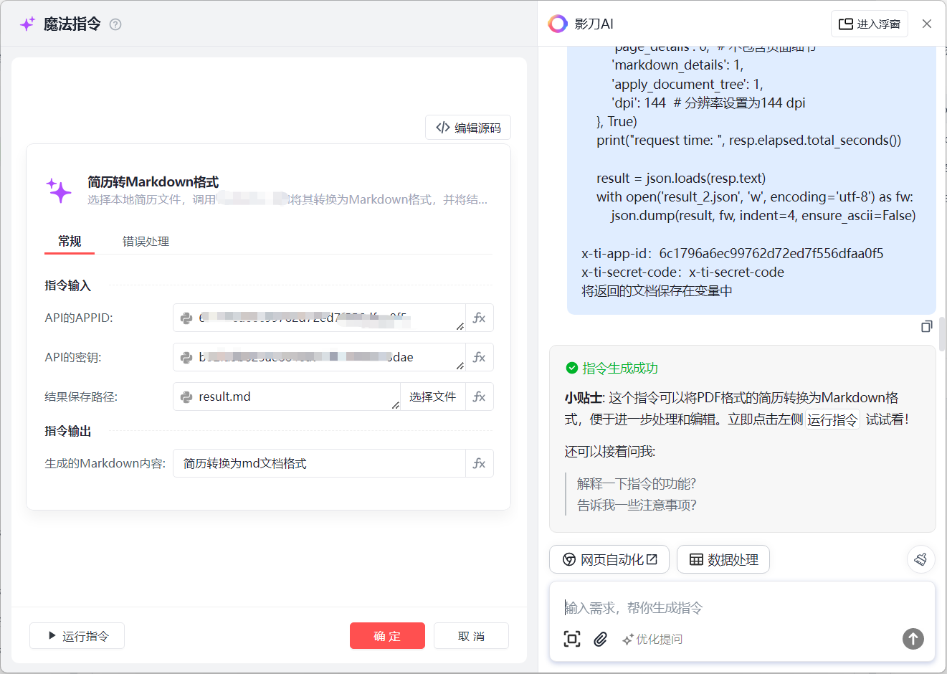Image resolution: width=947 pixels, height=674 pixels.
Task: Click the API的密钥 input field
Action: tap(319, 357)
